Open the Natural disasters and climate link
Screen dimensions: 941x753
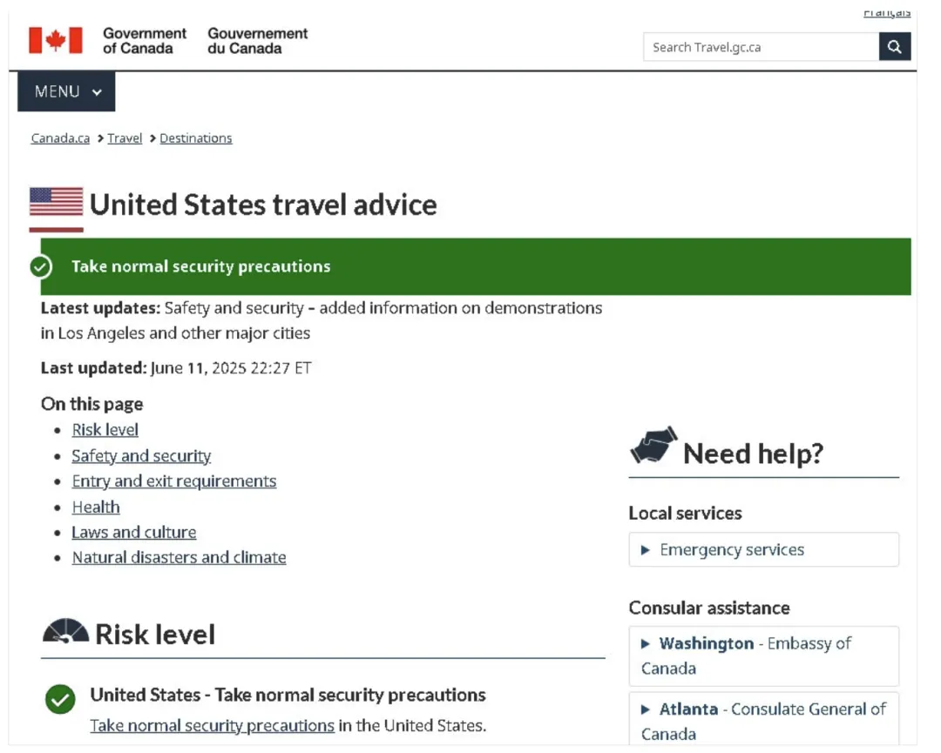tap(179, 557)
